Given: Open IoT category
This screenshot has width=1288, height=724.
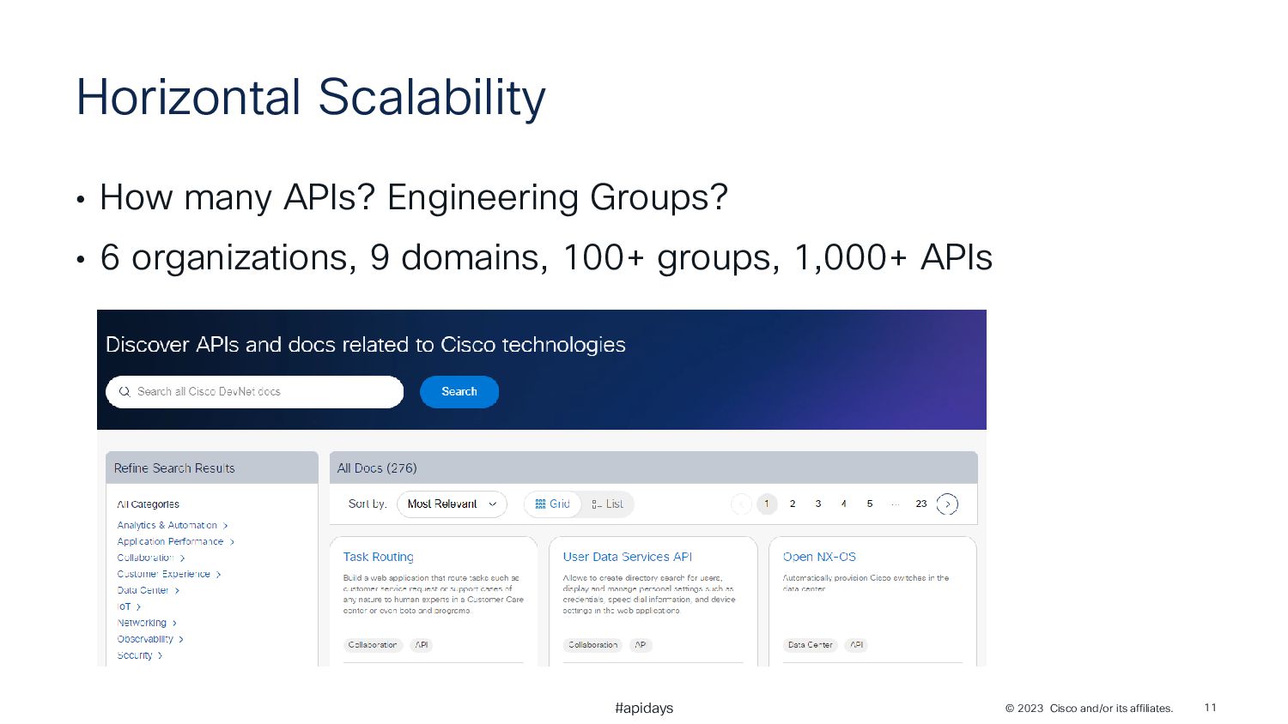Looking at the screenshot, I should click(x=124, y=606).
